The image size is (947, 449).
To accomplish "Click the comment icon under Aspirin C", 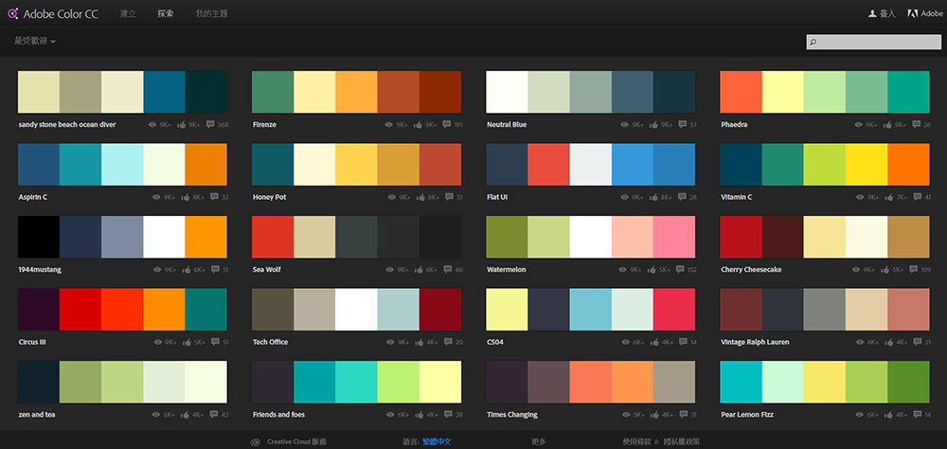I will click(210, 197).
